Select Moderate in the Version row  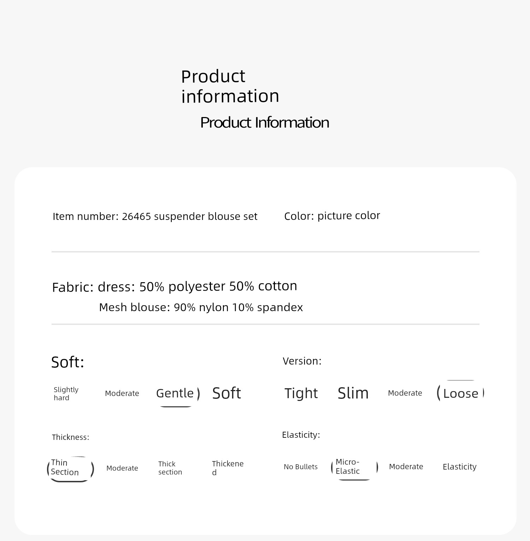coord(405,393)
